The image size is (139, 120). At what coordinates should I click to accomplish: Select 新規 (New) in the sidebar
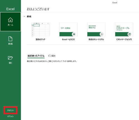[10, 41]
